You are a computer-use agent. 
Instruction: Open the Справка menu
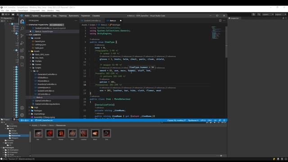(96, 16)
